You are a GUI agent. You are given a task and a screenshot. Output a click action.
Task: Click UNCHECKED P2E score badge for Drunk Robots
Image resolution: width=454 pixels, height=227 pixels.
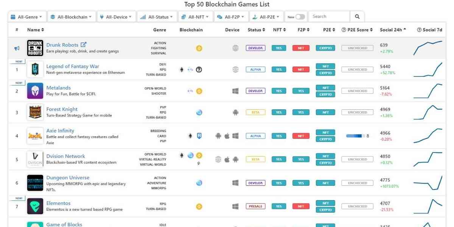click(358, 48)
